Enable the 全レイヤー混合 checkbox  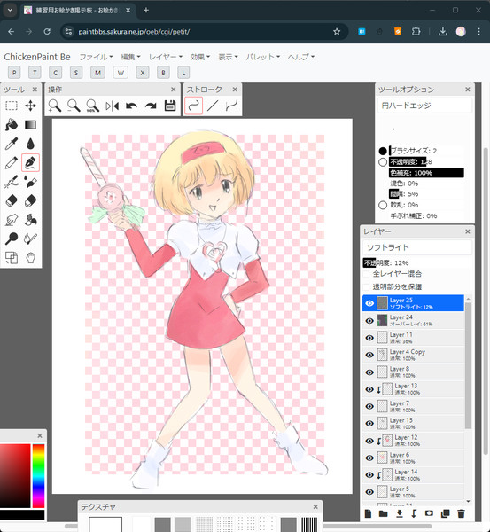(x=366, y=274)
